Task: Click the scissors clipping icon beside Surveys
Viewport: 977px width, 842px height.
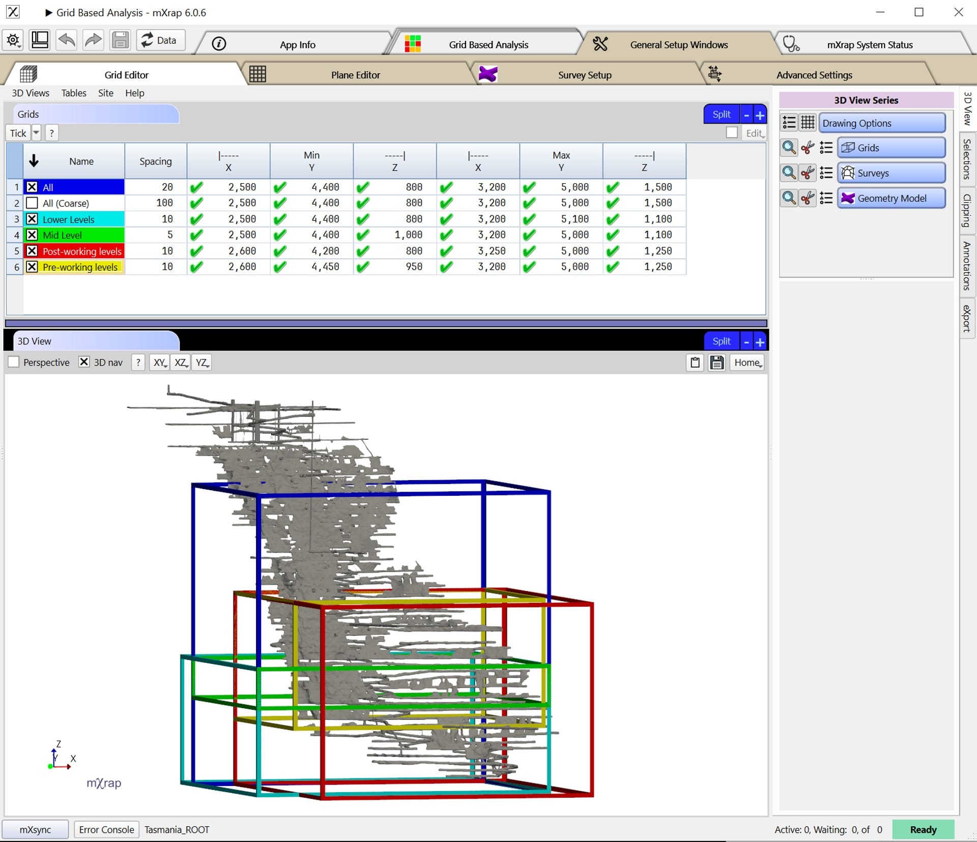Action: point(807,173)
